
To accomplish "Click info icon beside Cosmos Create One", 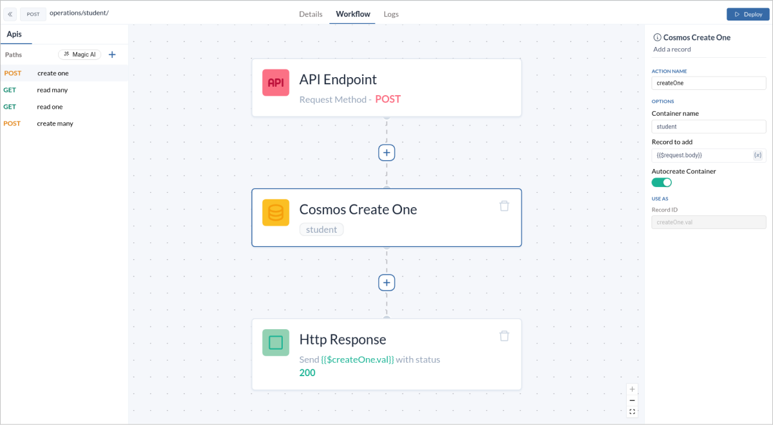I will (657, 37).
